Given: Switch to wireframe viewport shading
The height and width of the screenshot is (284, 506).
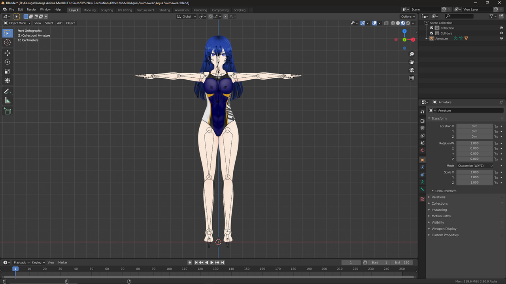Looking at the screenshot, I should click(x=393, y=23).
